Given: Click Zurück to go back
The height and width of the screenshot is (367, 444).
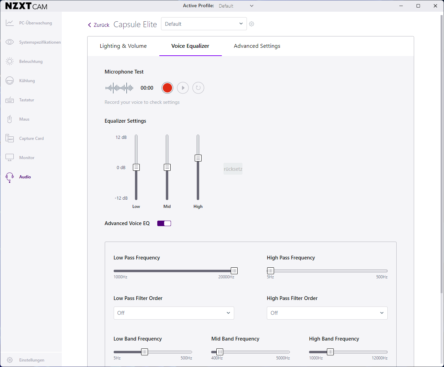Looking at the screenshot, I should pos(99,25).
